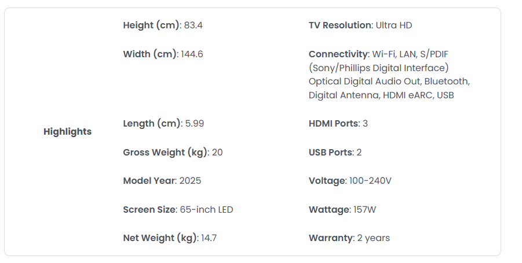Click the Width (cm) 144.6 entry

point(163,54)
